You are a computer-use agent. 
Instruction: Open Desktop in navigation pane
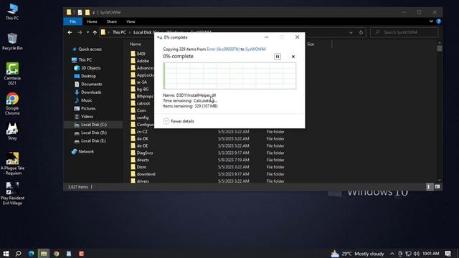[85, 76]
